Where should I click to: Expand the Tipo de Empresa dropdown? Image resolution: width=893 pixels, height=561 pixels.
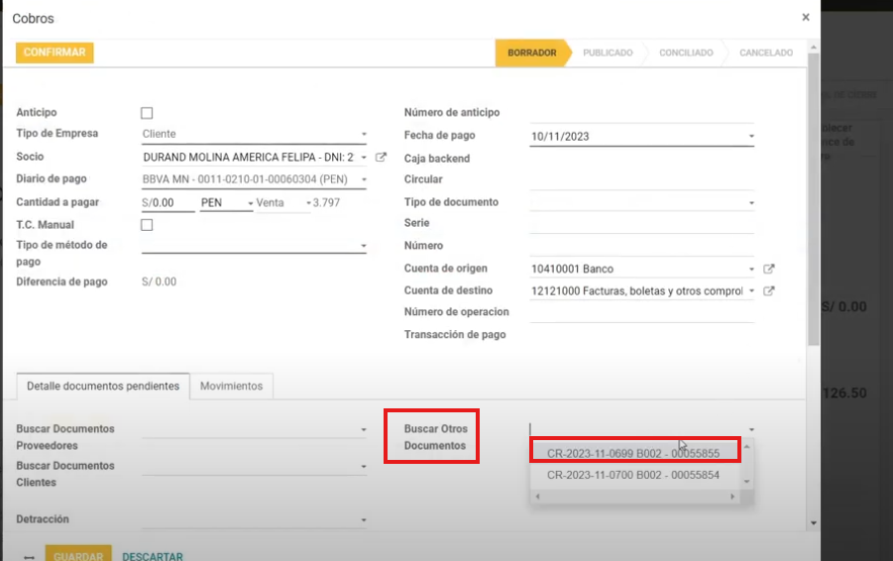[364, 134]
